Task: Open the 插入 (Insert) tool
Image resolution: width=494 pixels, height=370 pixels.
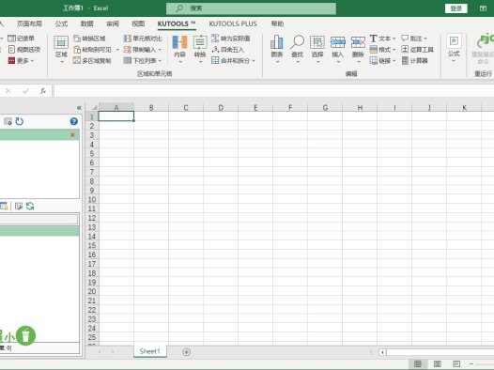Action: [337, 49]
